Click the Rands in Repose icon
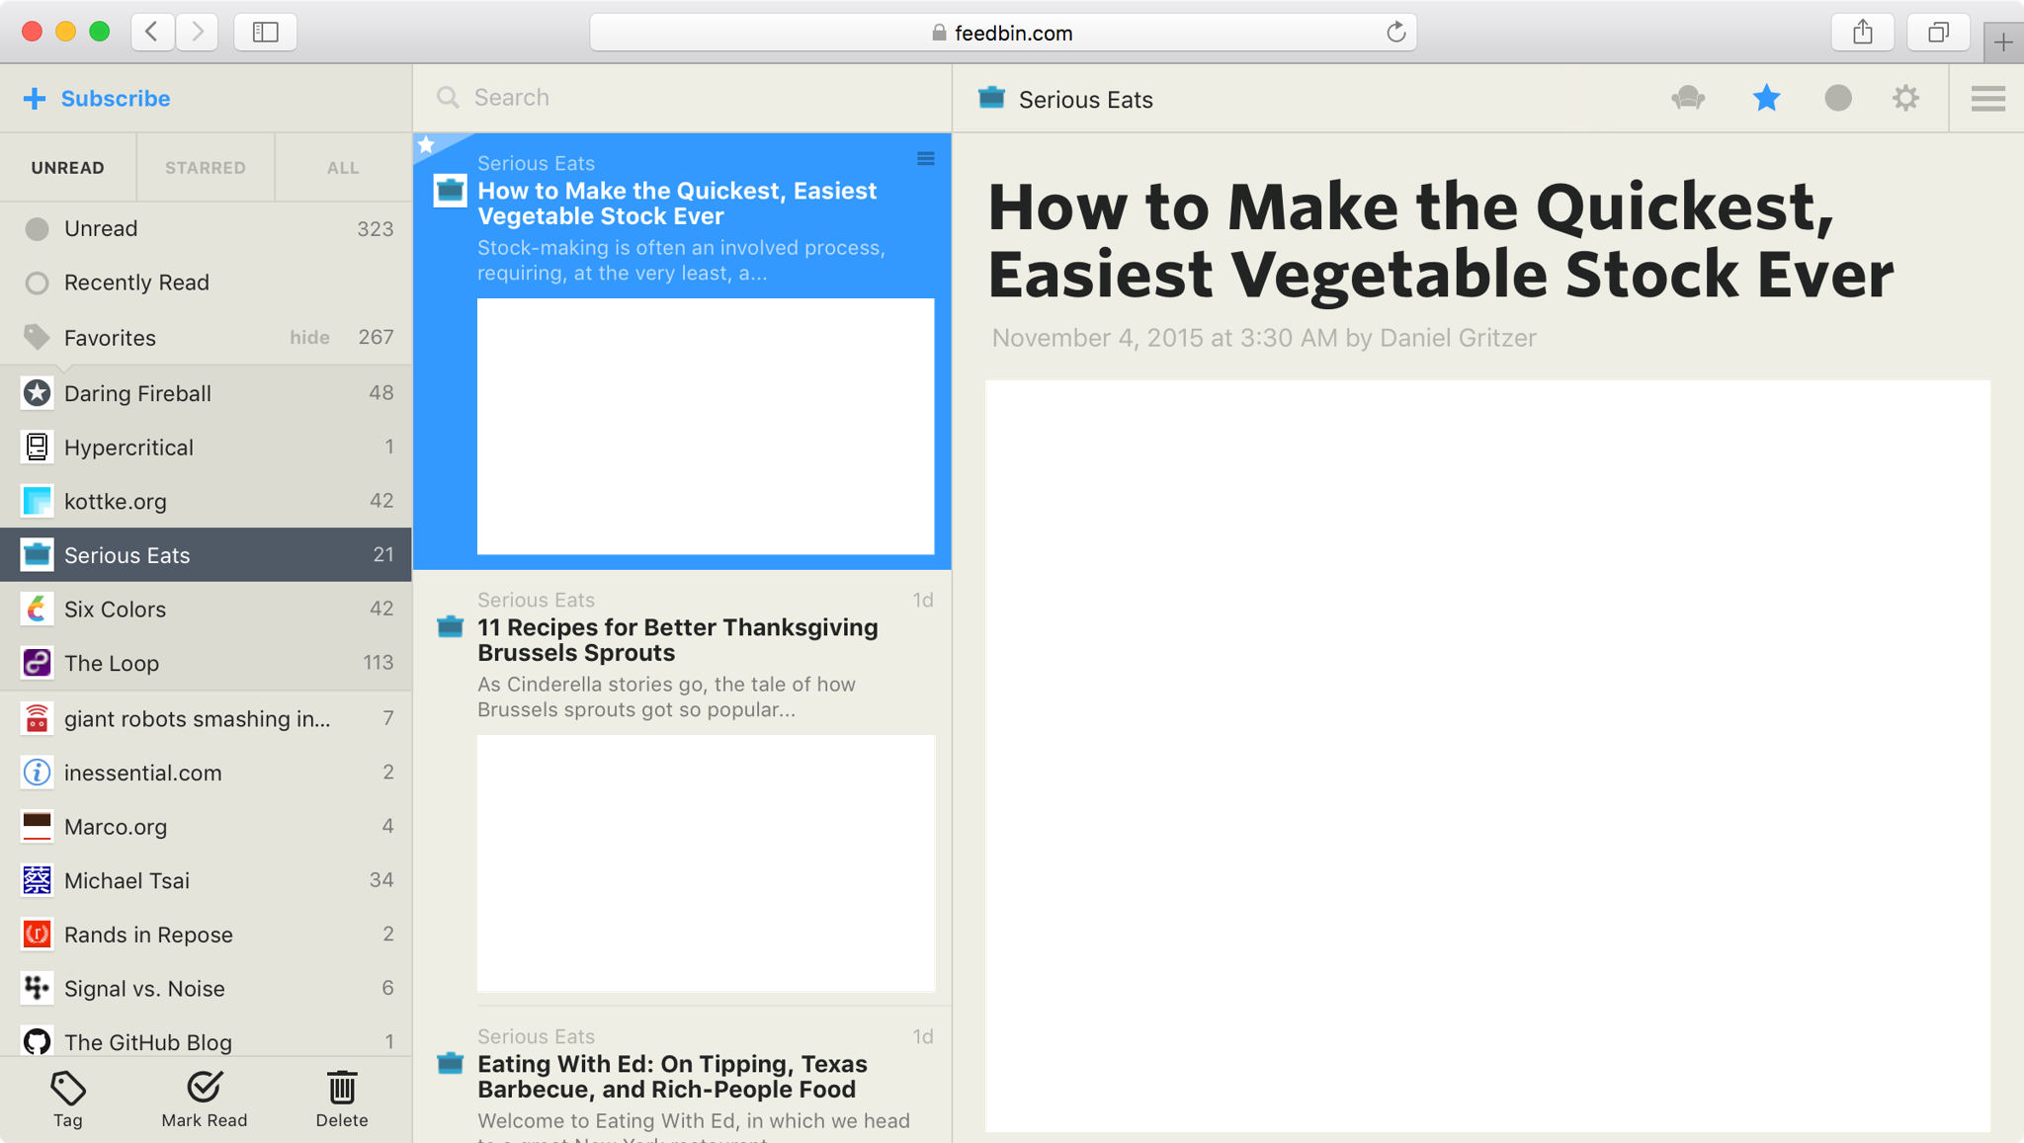 coord(37,935)
